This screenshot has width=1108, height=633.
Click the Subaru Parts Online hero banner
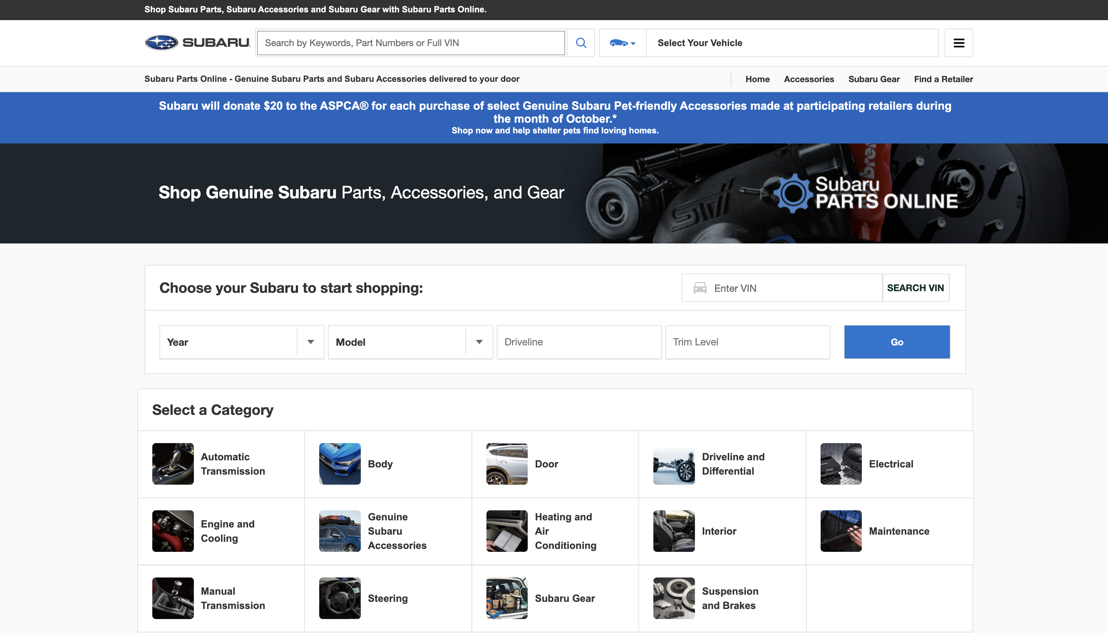pyautogui.click(x=554, y=193)
